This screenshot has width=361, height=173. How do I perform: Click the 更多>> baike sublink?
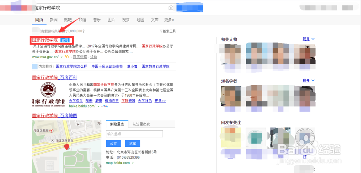(160, 101)
